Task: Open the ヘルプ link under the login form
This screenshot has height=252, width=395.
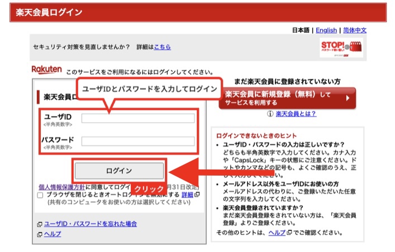Action: tap(53, 234)
